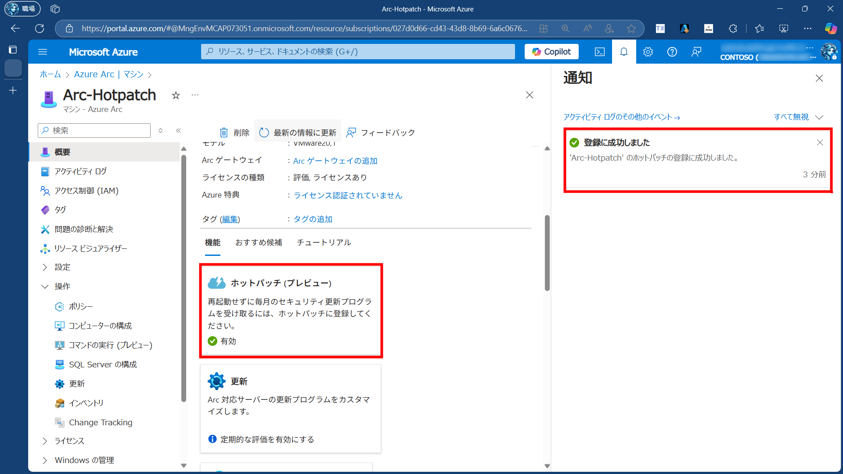Screen dimensions: 843x474
Task: Collapse the 操作 section
Action: [45, 287]
